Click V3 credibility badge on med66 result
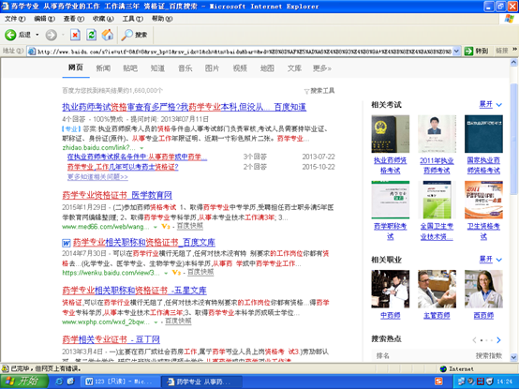Screen dimensions: 519x389 [x=166, y=227]
